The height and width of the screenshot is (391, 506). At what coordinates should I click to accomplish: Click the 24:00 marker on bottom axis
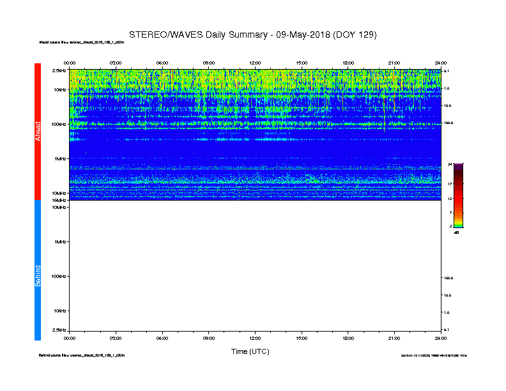click(x=440, y=338)
